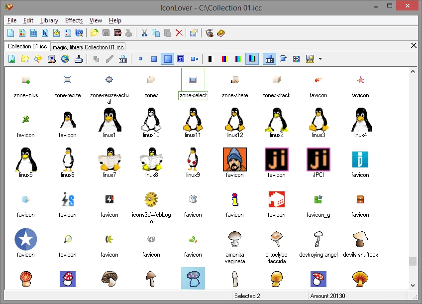
Task: Select the linux7 newspaper penguin thumbnail
Action: [x=109, y=159]
